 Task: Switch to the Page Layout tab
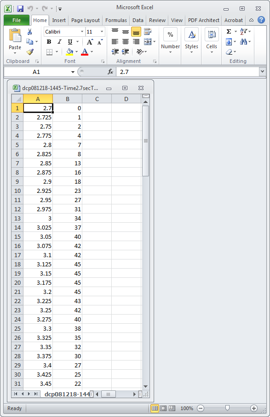pyautogui.click(x=86, y=20)
